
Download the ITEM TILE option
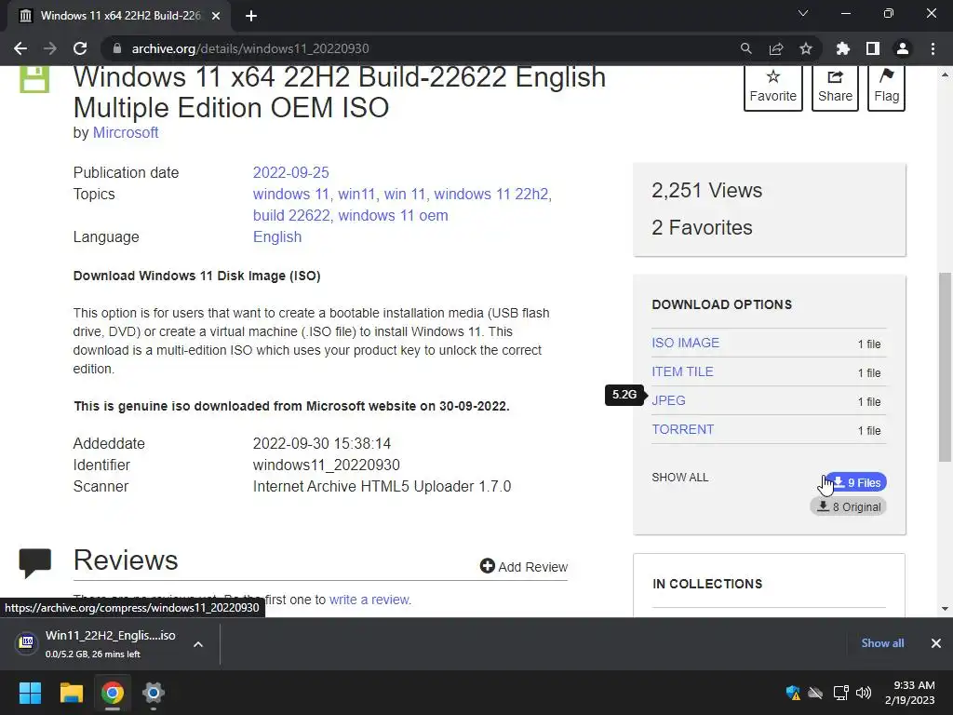click(x=682, y=371)
